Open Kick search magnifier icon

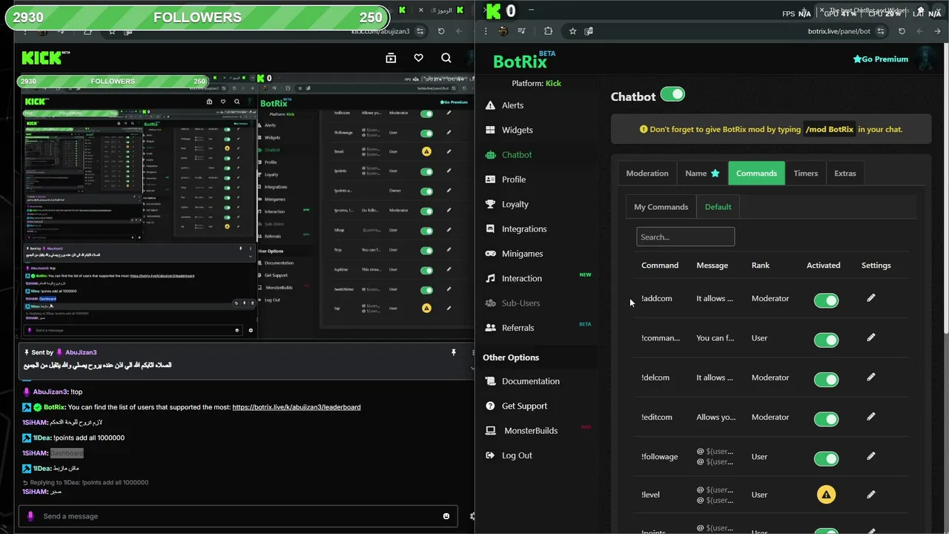446,58
